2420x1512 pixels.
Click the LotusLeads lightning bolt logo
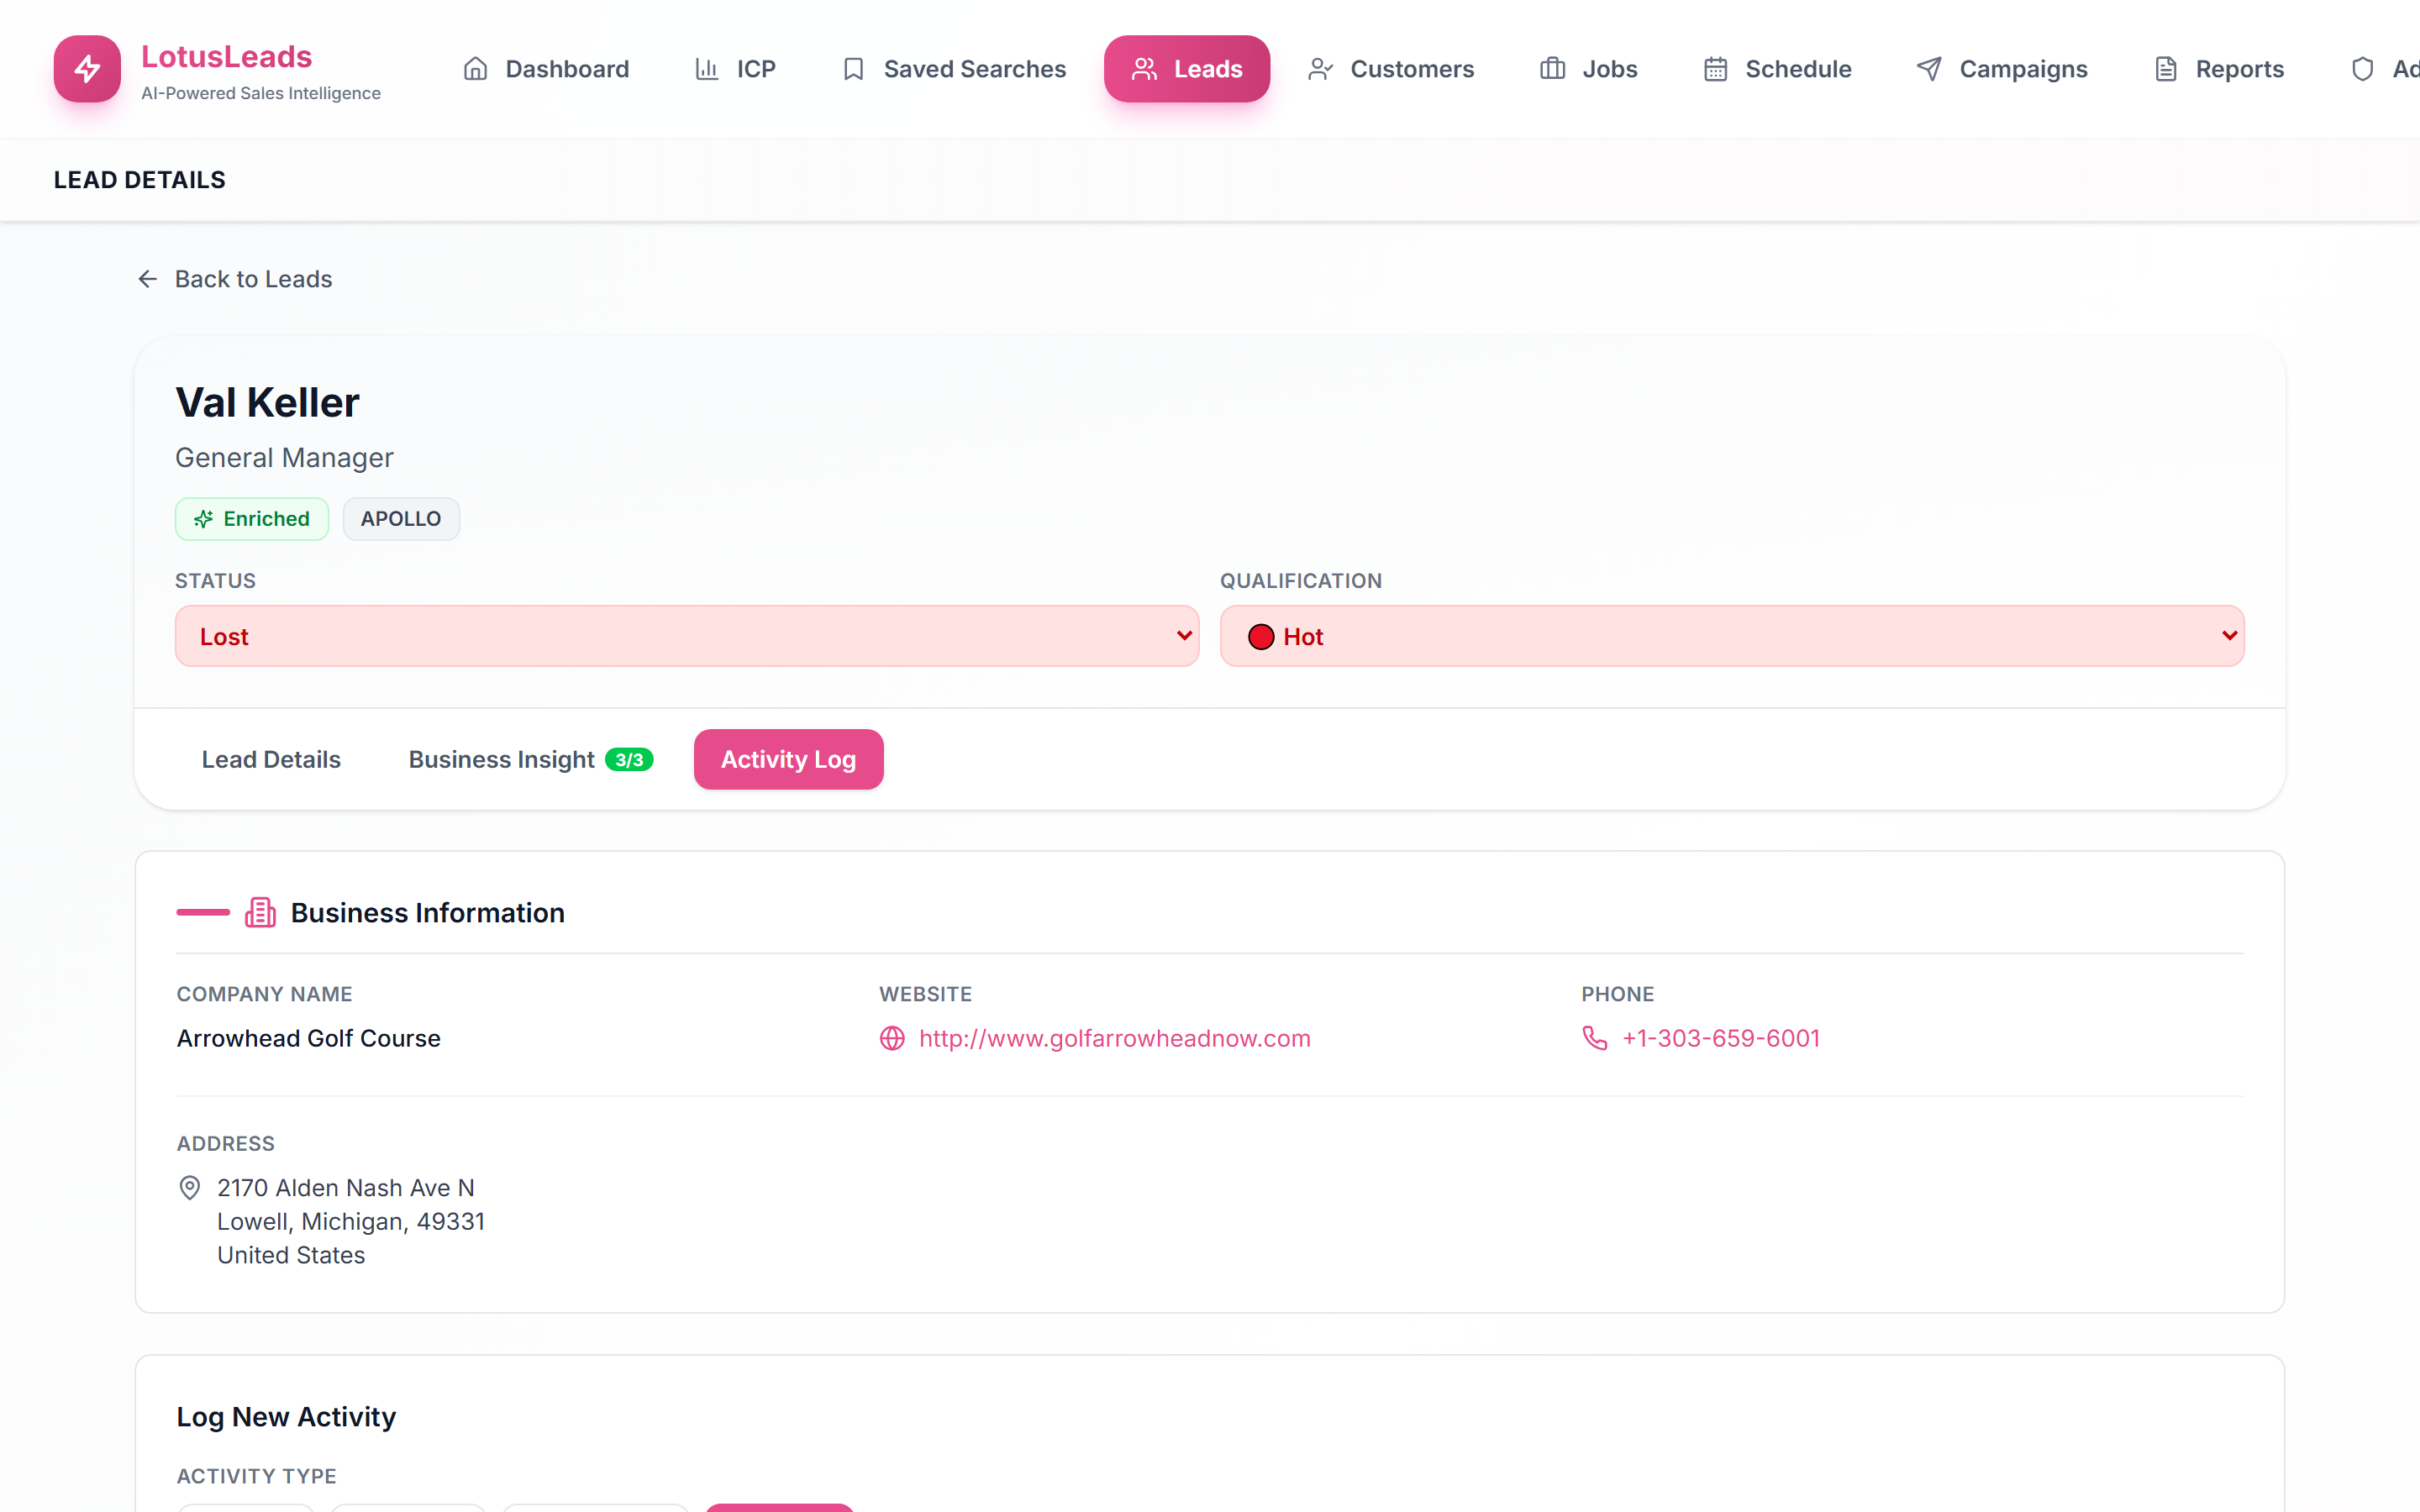[87, 69]
